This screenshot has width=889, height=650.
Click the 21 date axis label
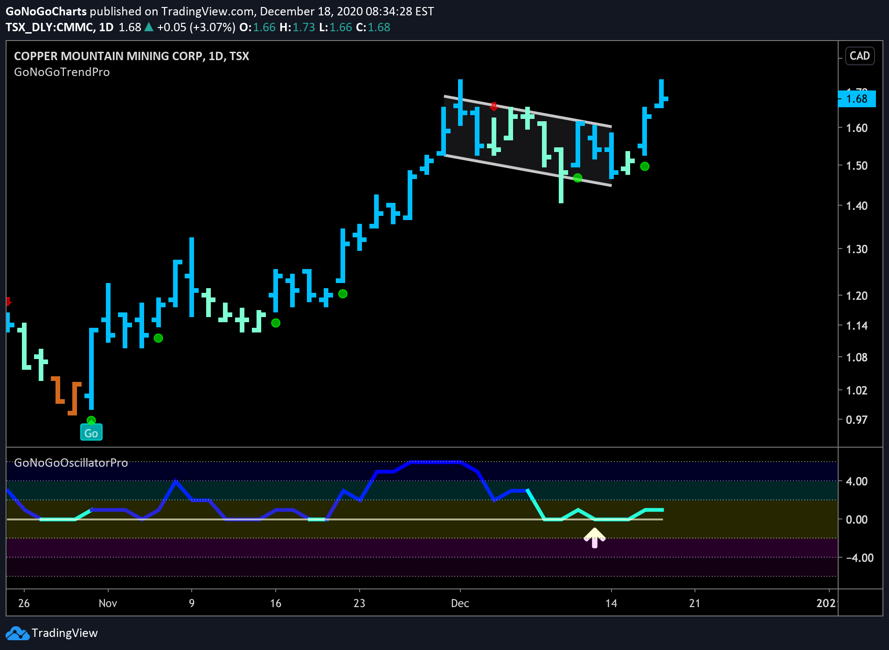[x=695, y=603]
